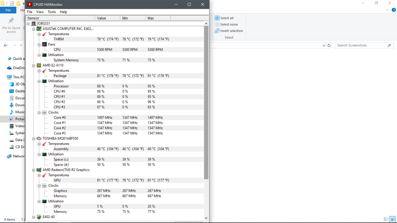Collapse the ASUSTeK COMPUTER INC. node
The width and height of the screenshot is (397, 223).
[x=34, y=29]
